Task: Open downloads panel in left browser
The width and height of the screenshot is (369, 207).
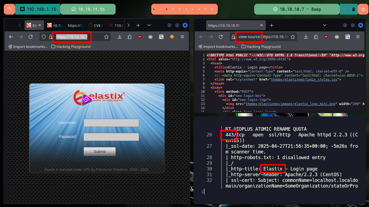Action: [119, 37]
